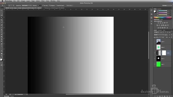The height and width of the screenshot is (97, 173).
Task: Open the Apple menu
Action: [2, 1]
